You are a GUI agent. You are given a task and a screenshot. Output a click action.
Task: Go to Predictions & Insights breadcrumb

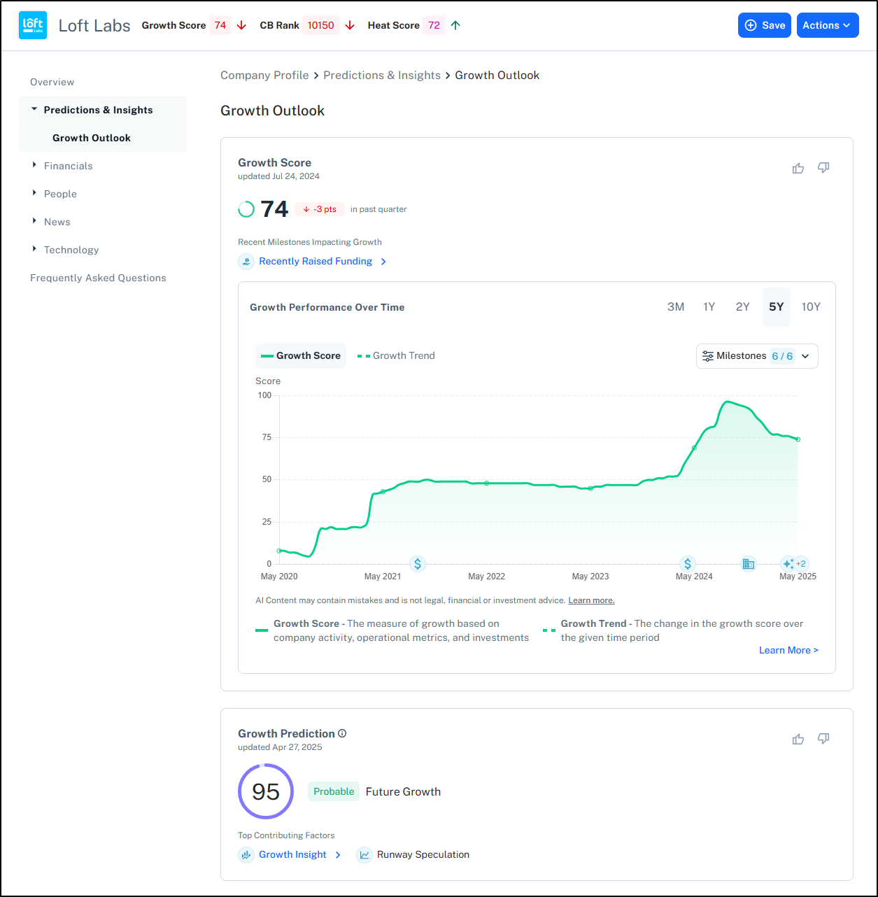coord(382,76)
